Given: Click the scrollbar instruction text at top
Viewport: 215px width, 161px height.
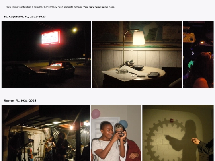Looking at the screenshot, I should coord(44,7).
